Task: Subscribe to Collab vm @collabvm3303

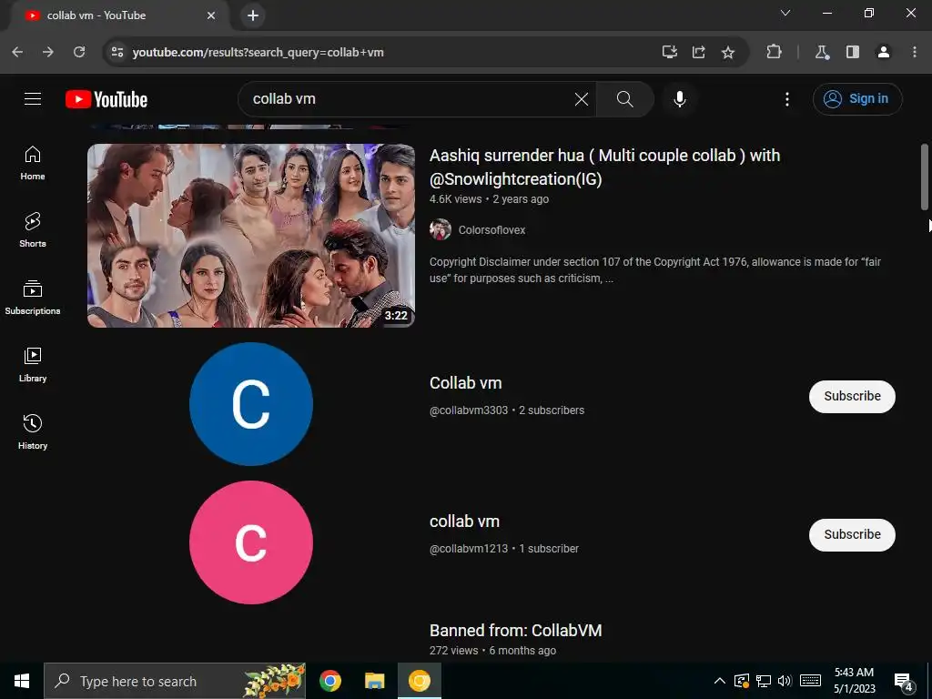Action: coord(852,397)
